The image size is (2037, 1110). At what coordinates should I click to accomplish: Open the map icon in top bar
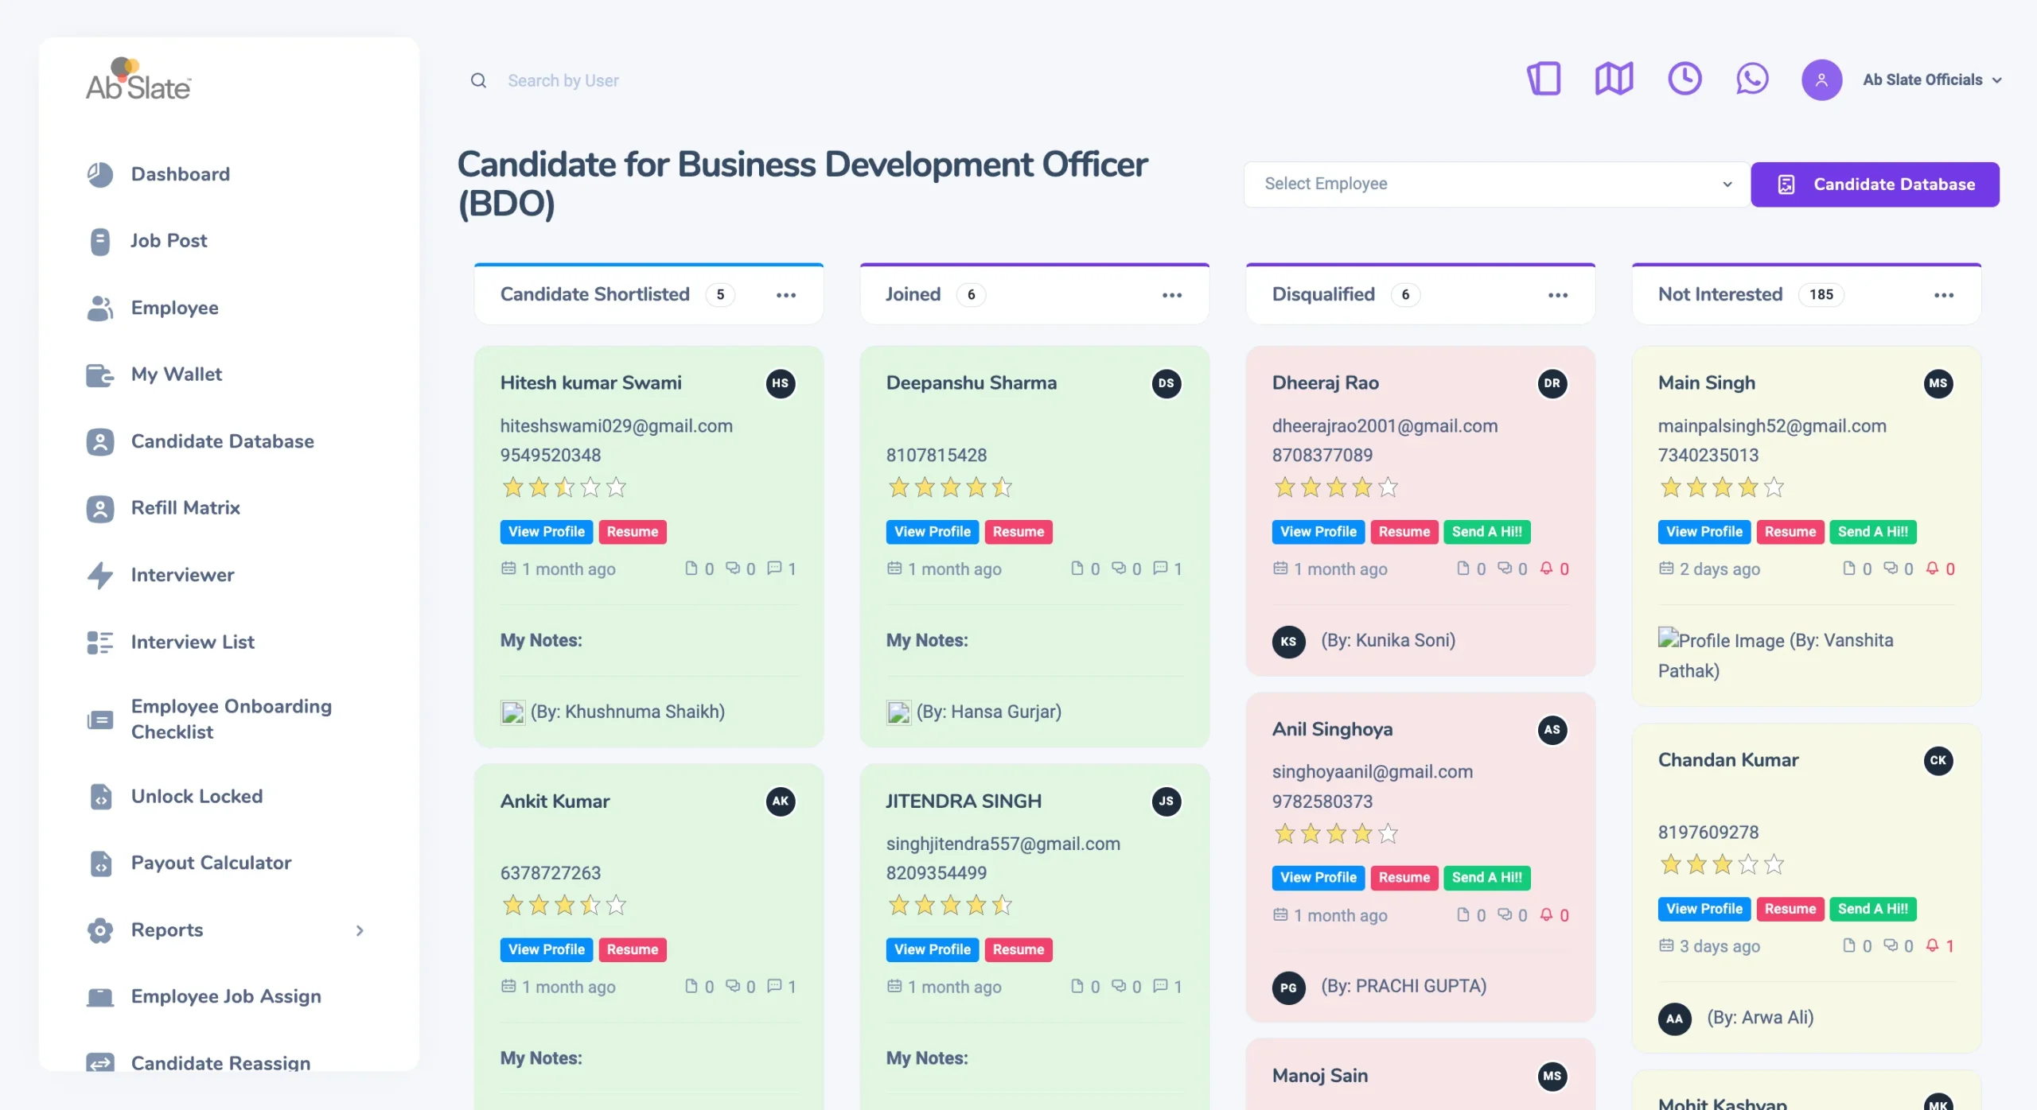tap(1614, 79)
